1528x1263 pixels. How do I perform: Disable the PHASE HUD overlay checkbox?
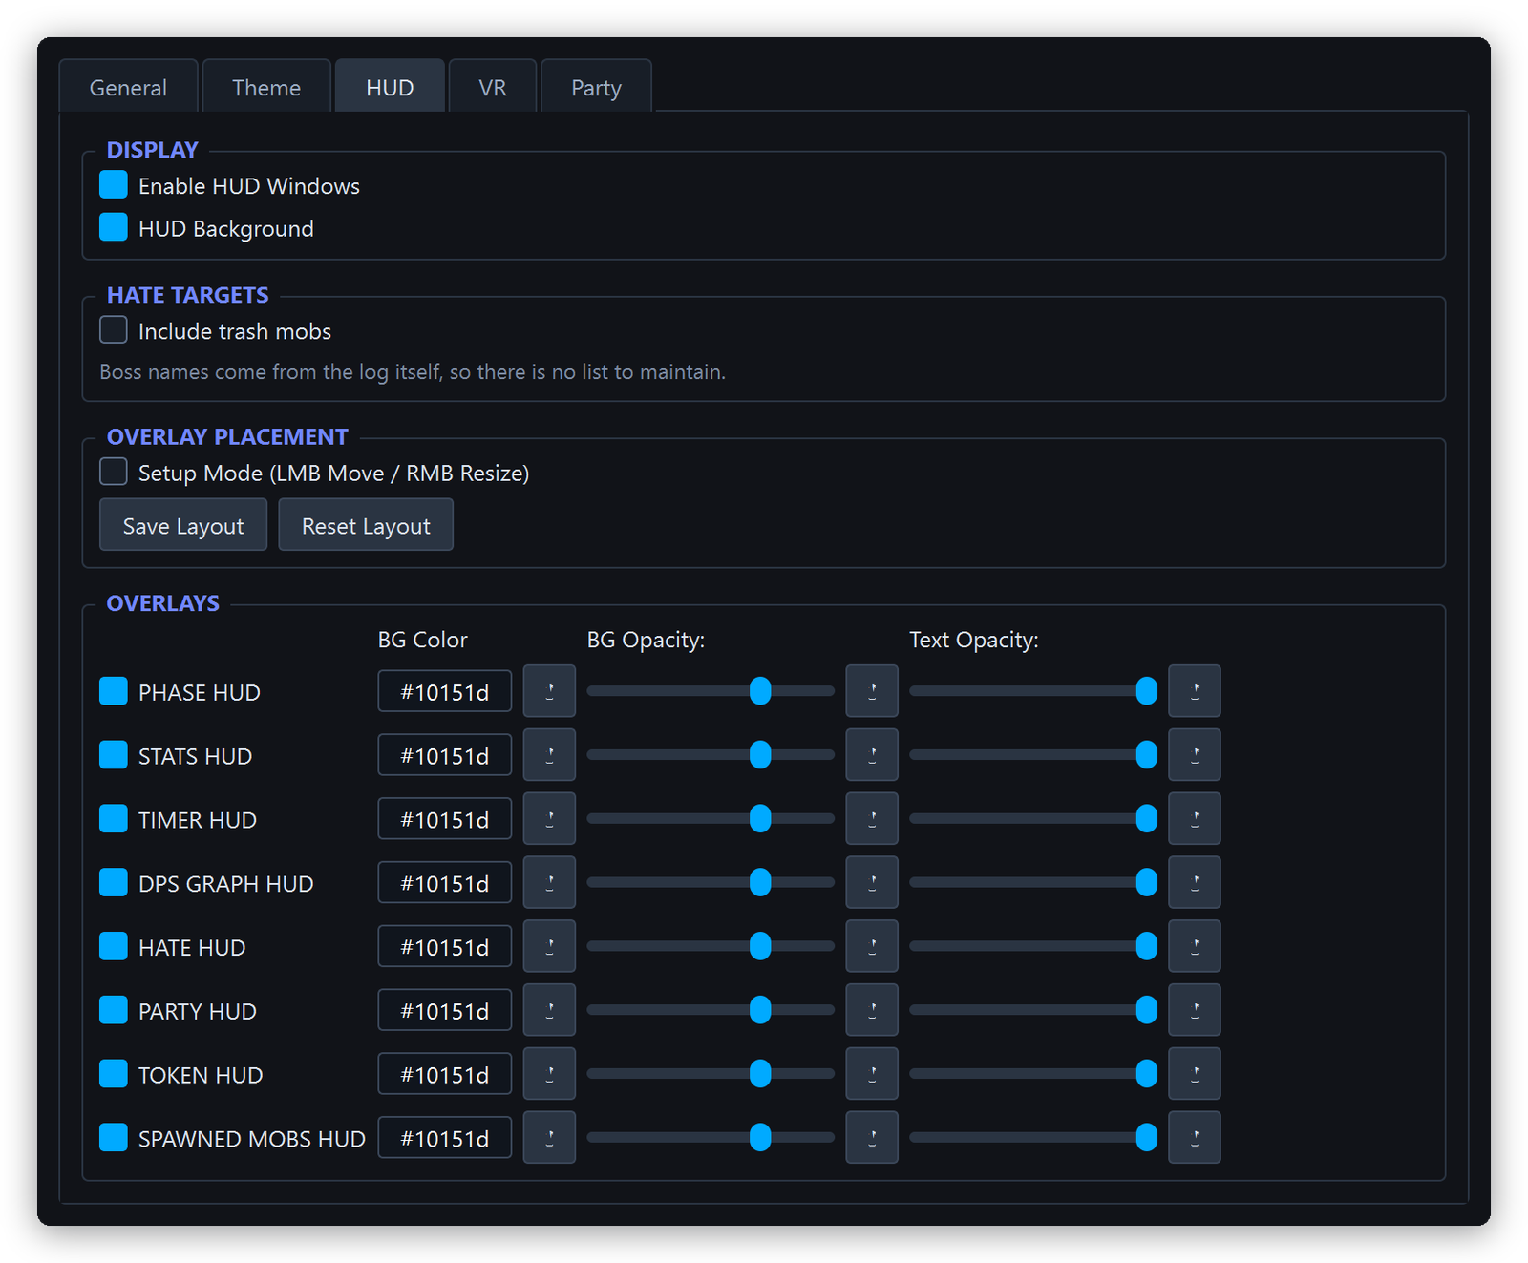coord(114,691)
